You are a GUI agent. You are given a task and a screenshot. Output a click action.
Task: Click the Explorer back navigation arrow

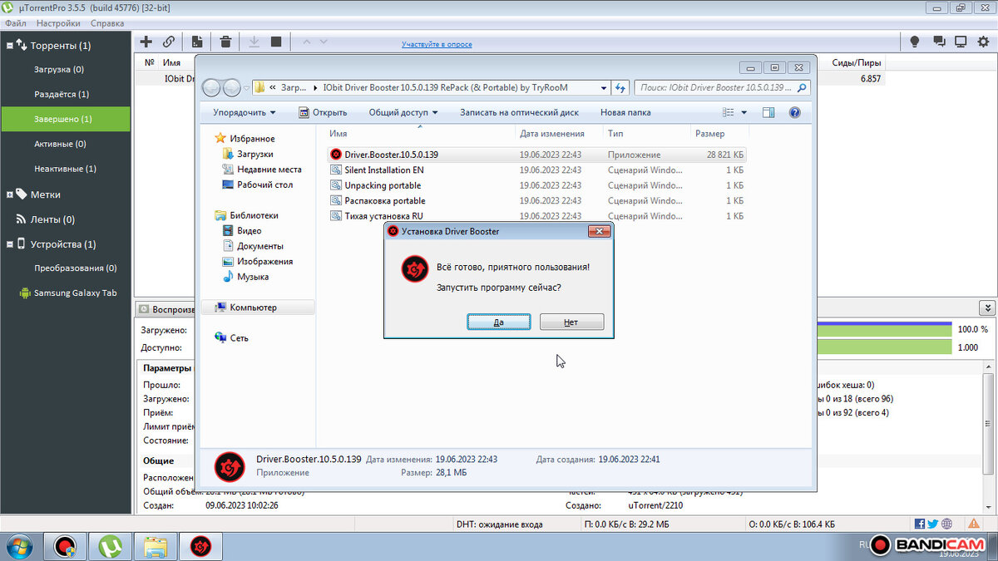pos(212,87)
